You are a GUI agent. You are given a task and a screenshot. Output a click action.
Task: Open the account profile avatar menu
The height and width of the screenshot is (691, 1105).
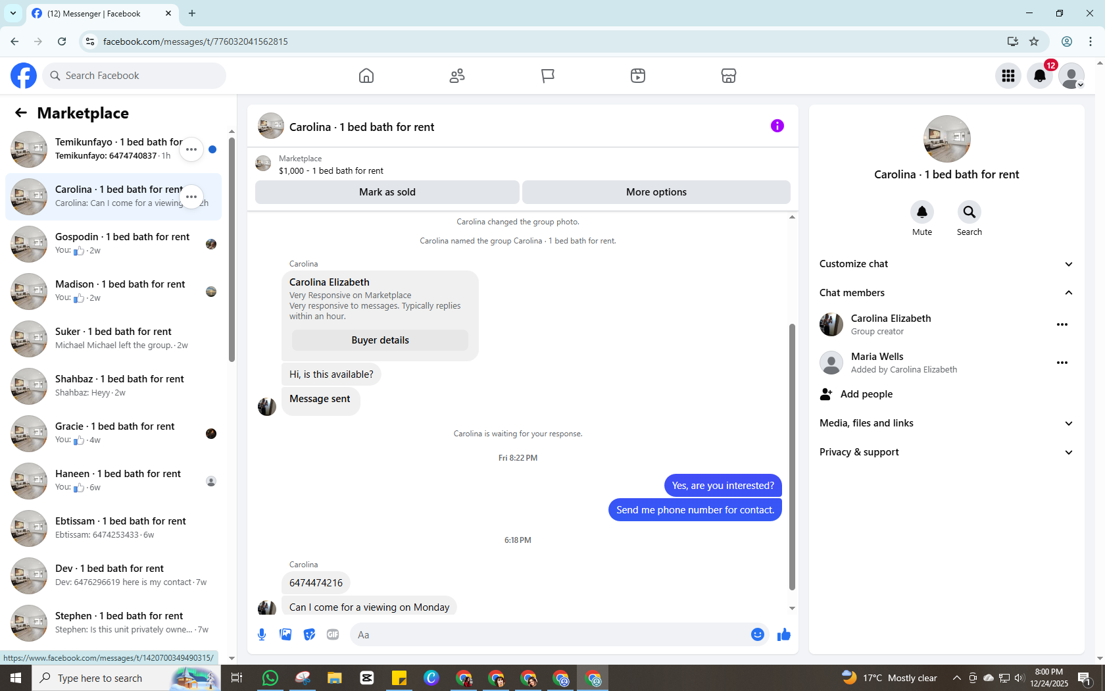point(1071,76)
